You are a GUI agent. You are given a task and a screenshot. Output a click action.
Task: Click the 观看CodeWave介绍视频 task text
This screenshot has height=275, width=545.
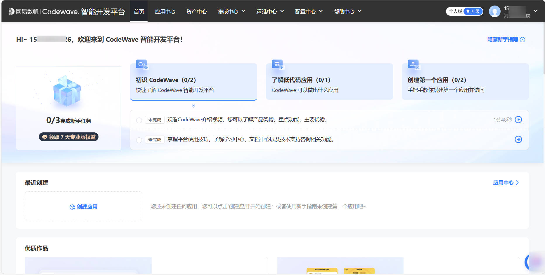coord(248,120)
